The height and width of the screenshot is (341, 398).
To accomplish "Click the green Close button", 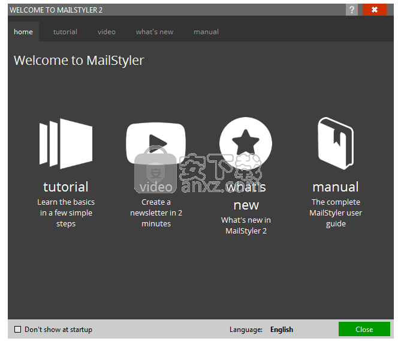I will tap(364, 330).
